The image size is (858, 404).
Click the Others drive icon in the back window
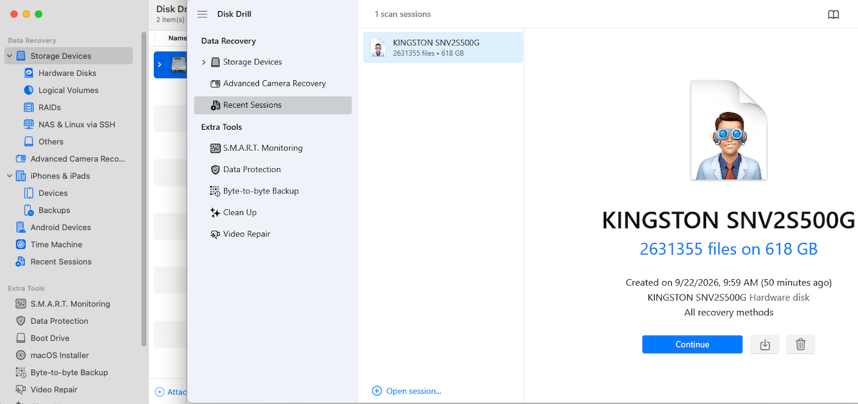pos(28,141)
